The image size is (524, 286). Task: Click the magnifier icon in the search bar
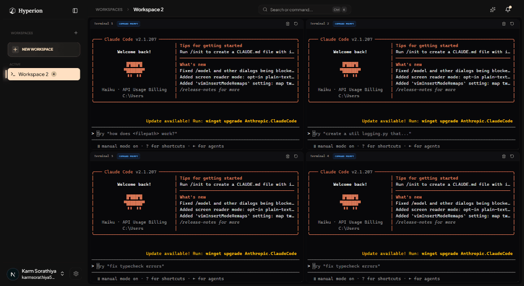coord(265,10)
